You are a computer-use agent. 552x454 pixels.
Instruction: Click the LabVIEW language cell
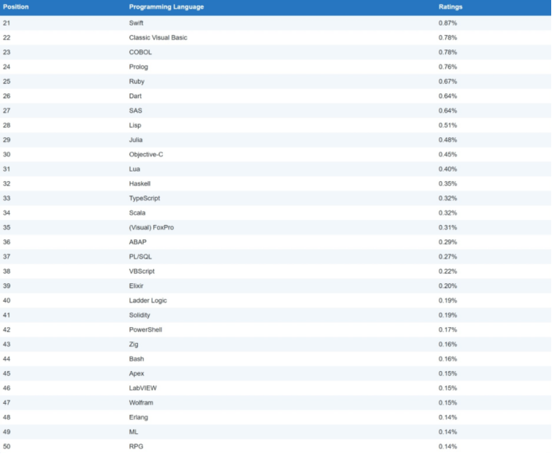pos(144,388)
